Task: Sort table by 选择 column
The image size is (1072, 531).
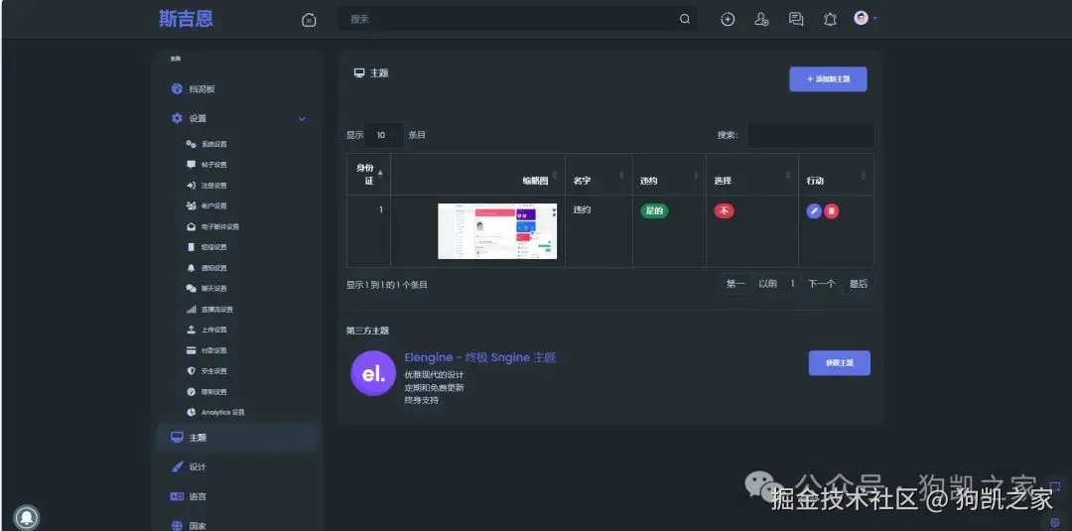Action: point(752,175)
